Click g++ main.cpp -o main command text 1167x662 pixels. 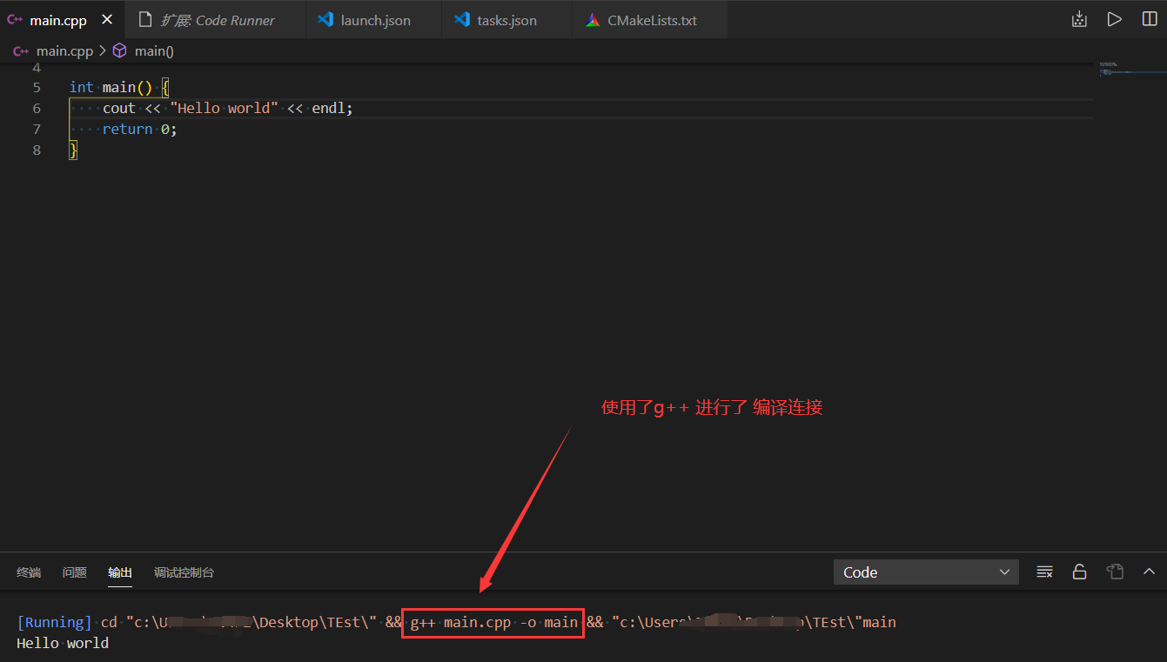click(493, 622)
